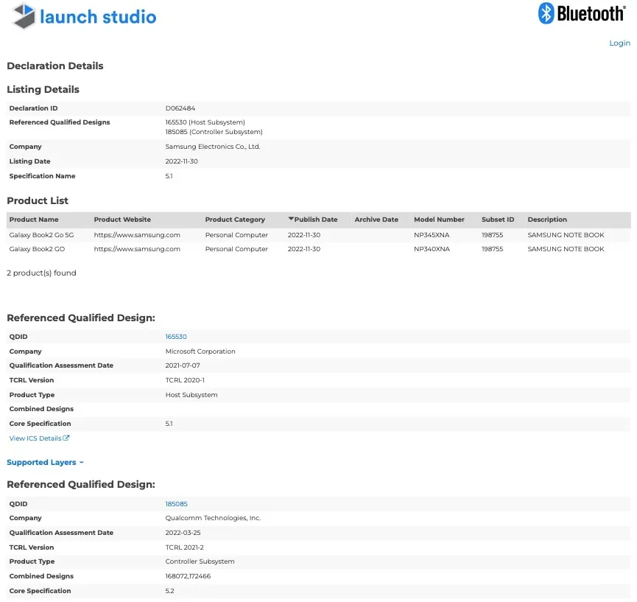Sort by Model Number column header
This screenshot has width=637, height=602.
[439, 220]
